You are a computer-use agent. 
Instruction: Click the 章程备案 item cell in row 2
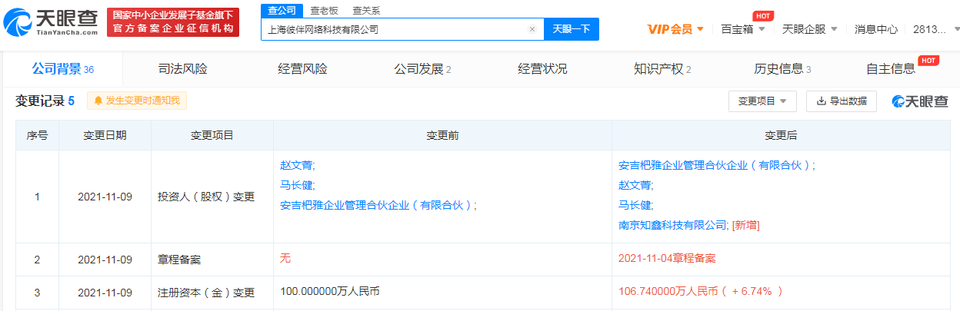pos(212,260)
